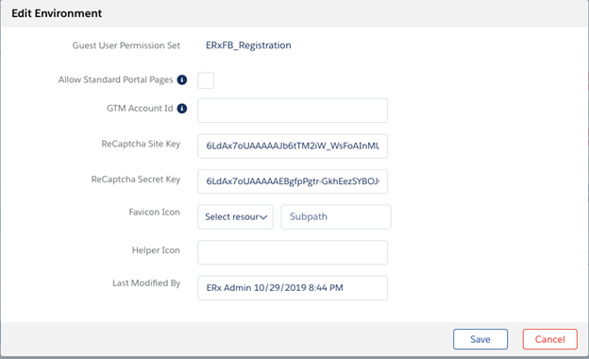Open the Favicon Icon Select resource dropdown
Image resolution: width=589 pixels, height=359 pixels.
[x=236, y=217]
